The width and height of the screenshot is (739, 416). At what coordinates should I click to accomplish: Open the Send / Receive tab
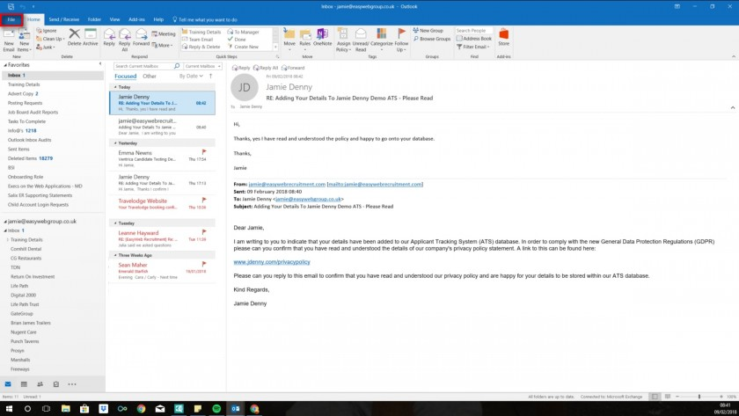coord(64,19)
